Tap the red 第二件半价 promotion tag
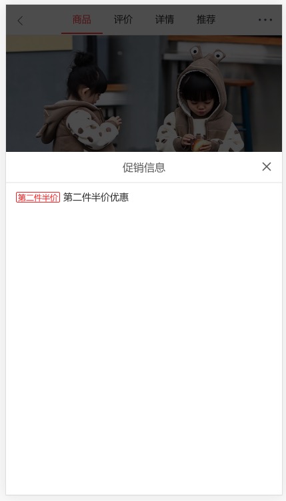This screenshot has width=286, height=501. (x=38, y=197)
